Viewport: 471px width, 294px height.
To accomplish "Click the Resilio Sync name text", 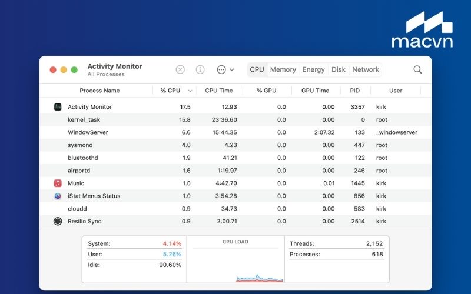I will coord(84,222).
